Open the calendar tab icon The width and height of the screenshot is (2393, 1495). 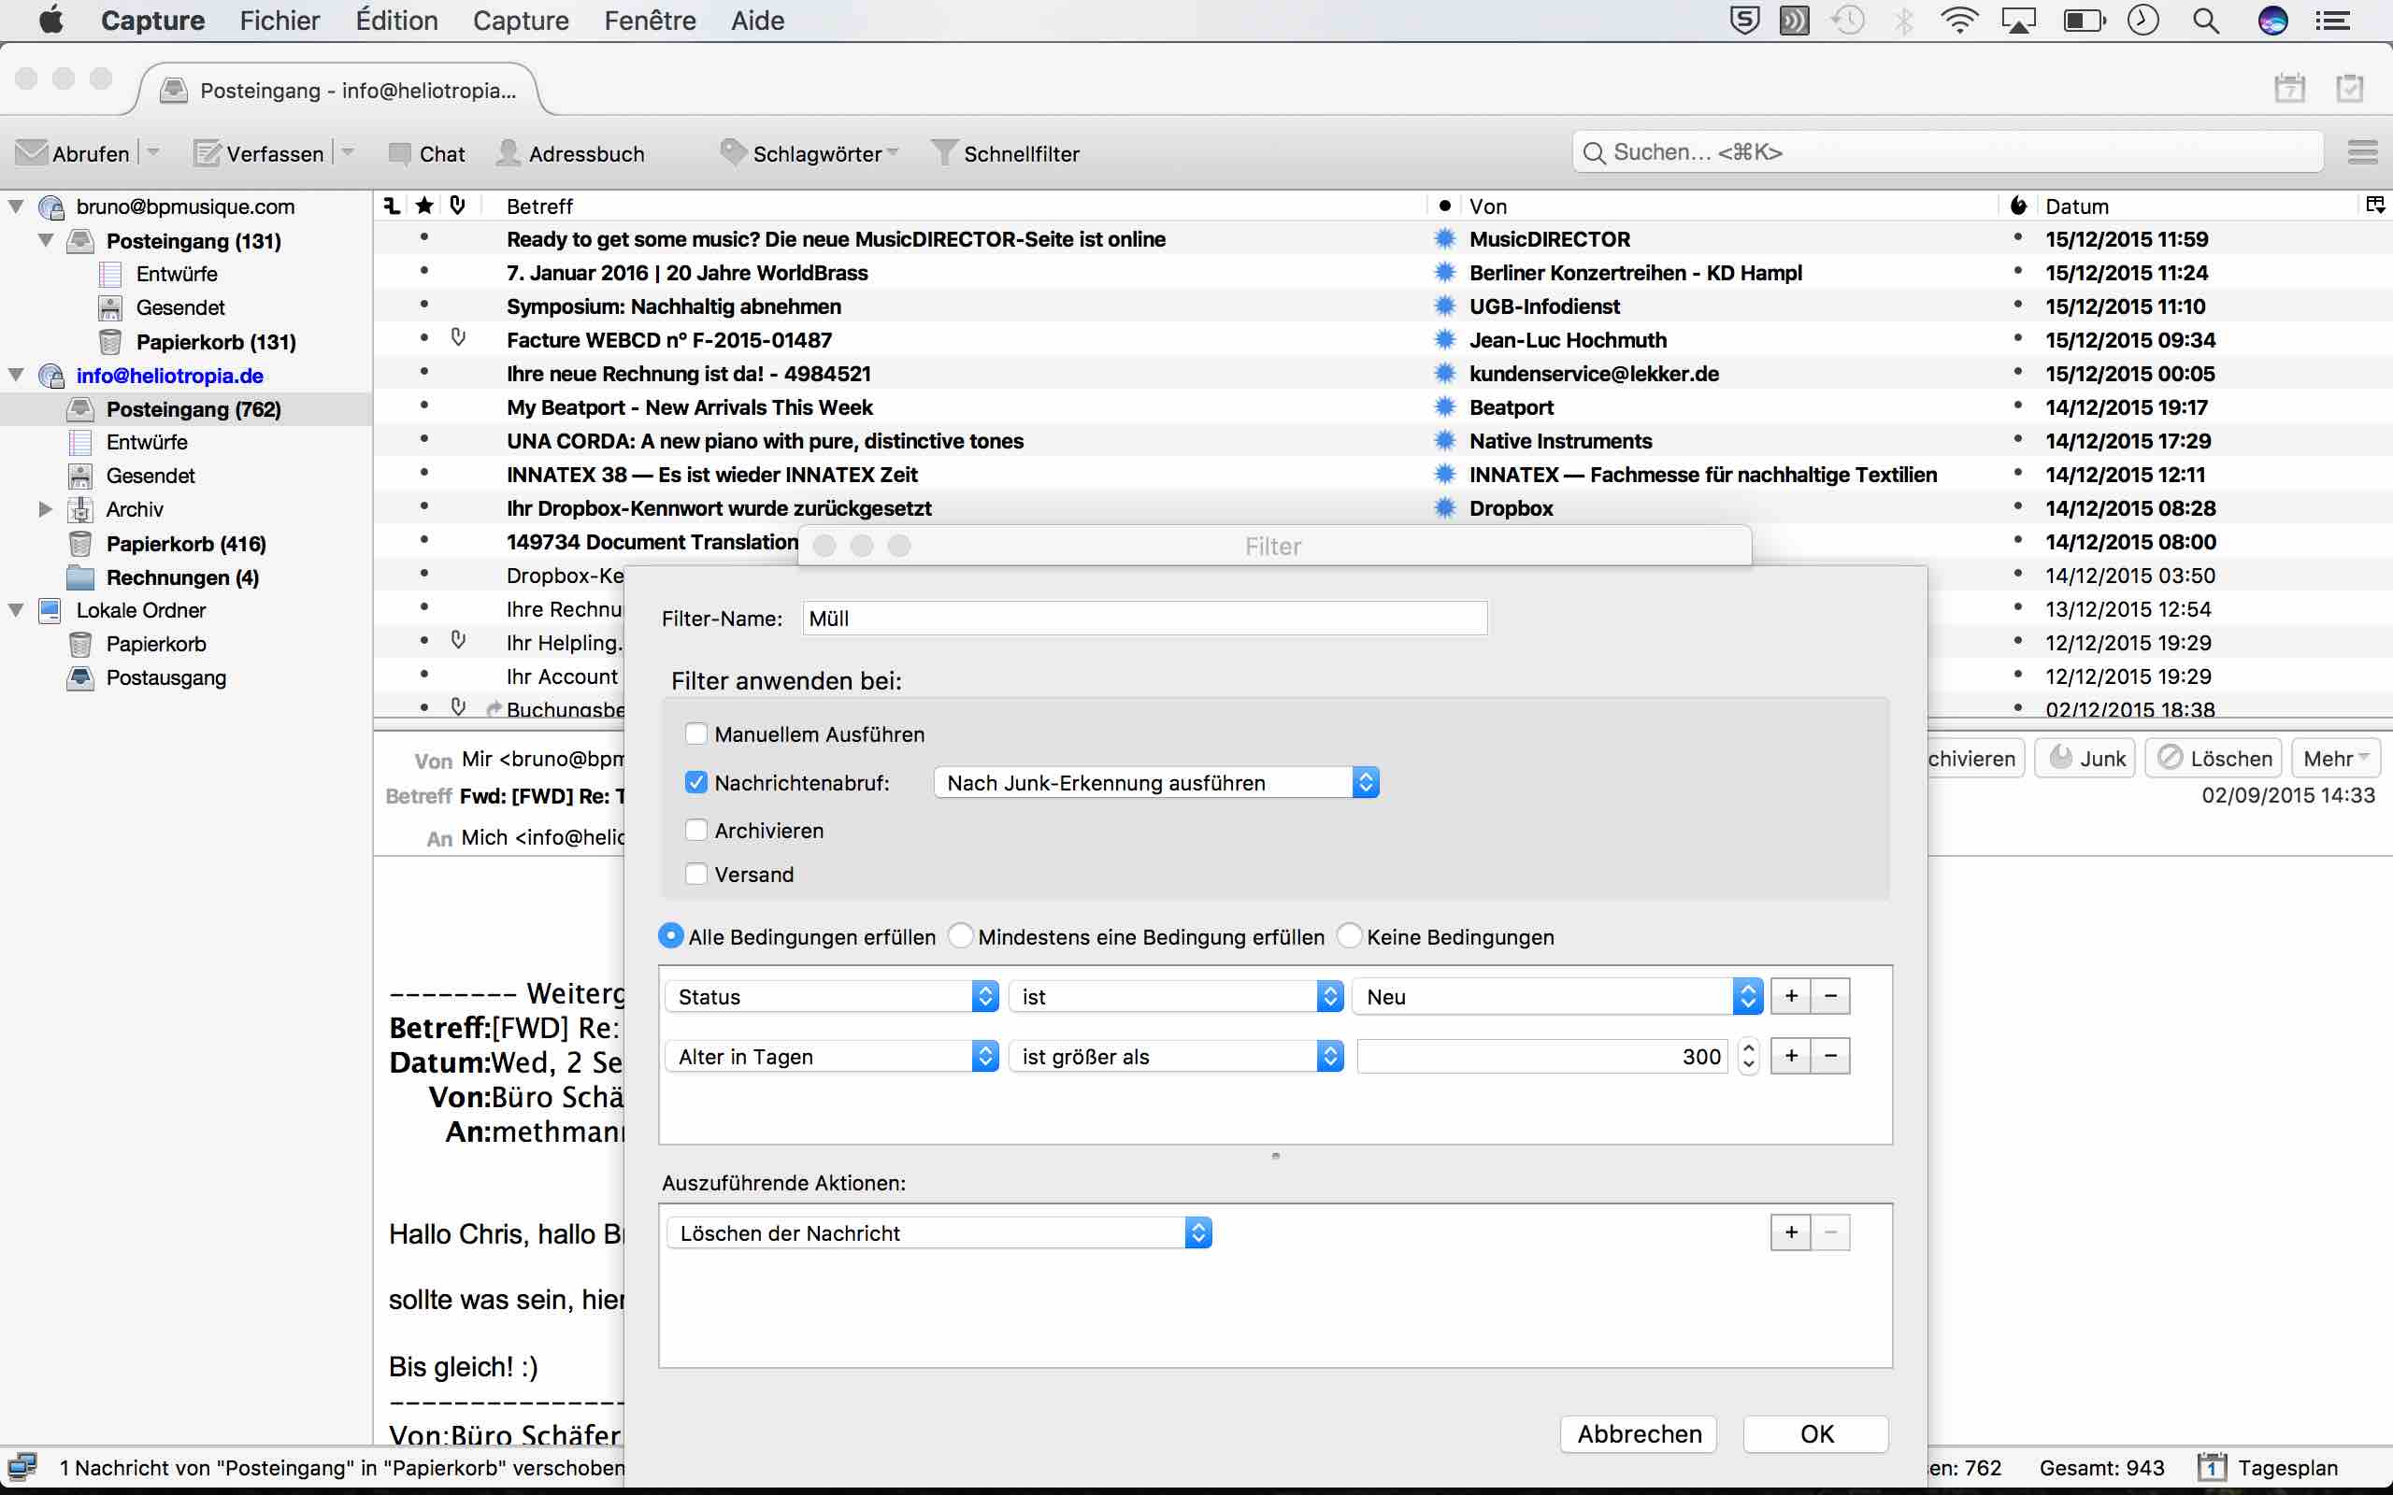(x=2289, y=88)
